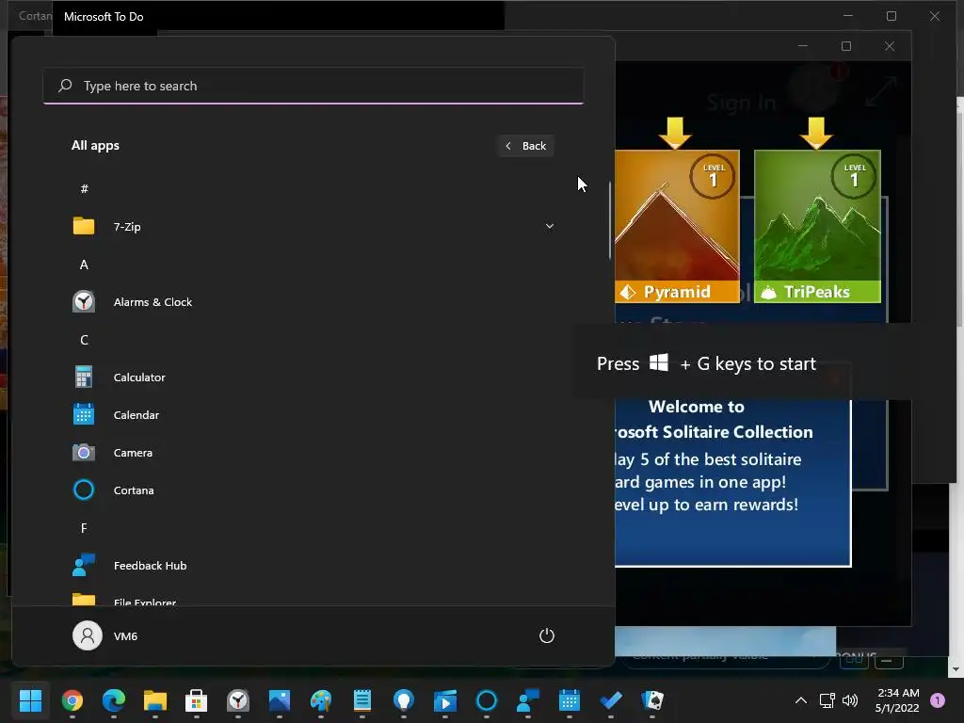This screenshot has height=723, width=964.
Task: Open Tips lightbulb icon on taskbar
Action: coord(403,699)
